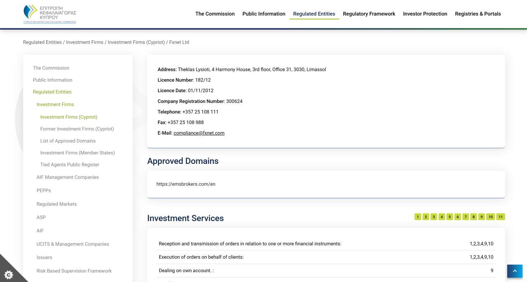Open the gear icon in the bottom-left corner
Image resolution: width=527 pixels, height=282 pixels.
click(x=9, y=274)
